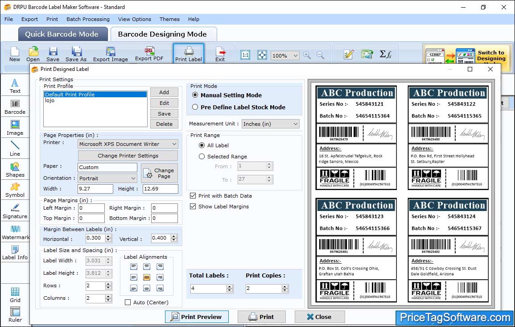The width and height of the screenshot is (515, 327).
Task: Click the Print Label toolbar icon
Action: pyautogui.click(x=189, y=54)
